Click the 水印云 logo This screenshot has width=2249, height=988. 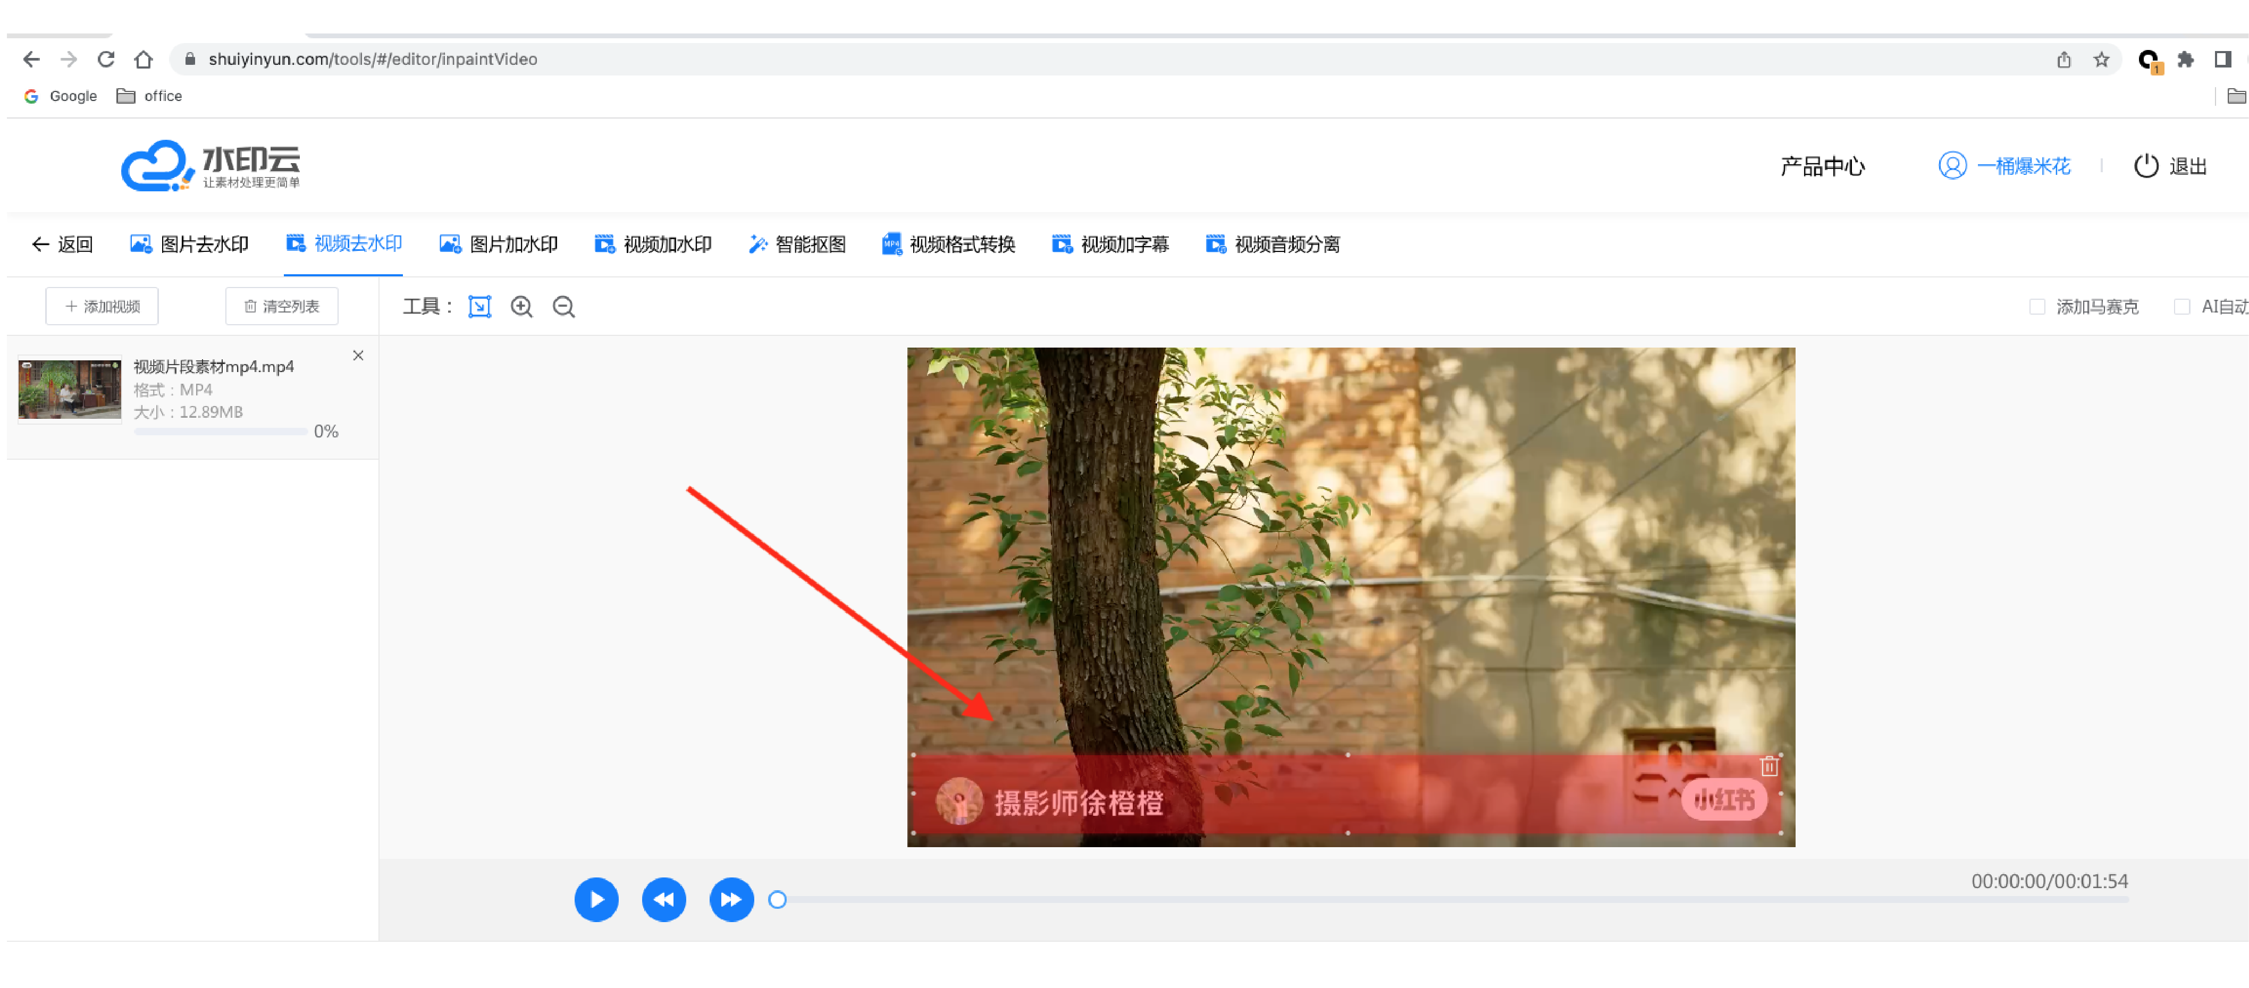[x=210, y=165]
